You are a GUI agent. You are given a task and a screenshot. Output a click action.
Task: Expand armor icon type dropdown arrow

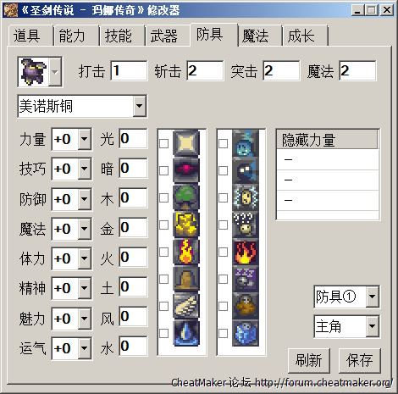55,72
